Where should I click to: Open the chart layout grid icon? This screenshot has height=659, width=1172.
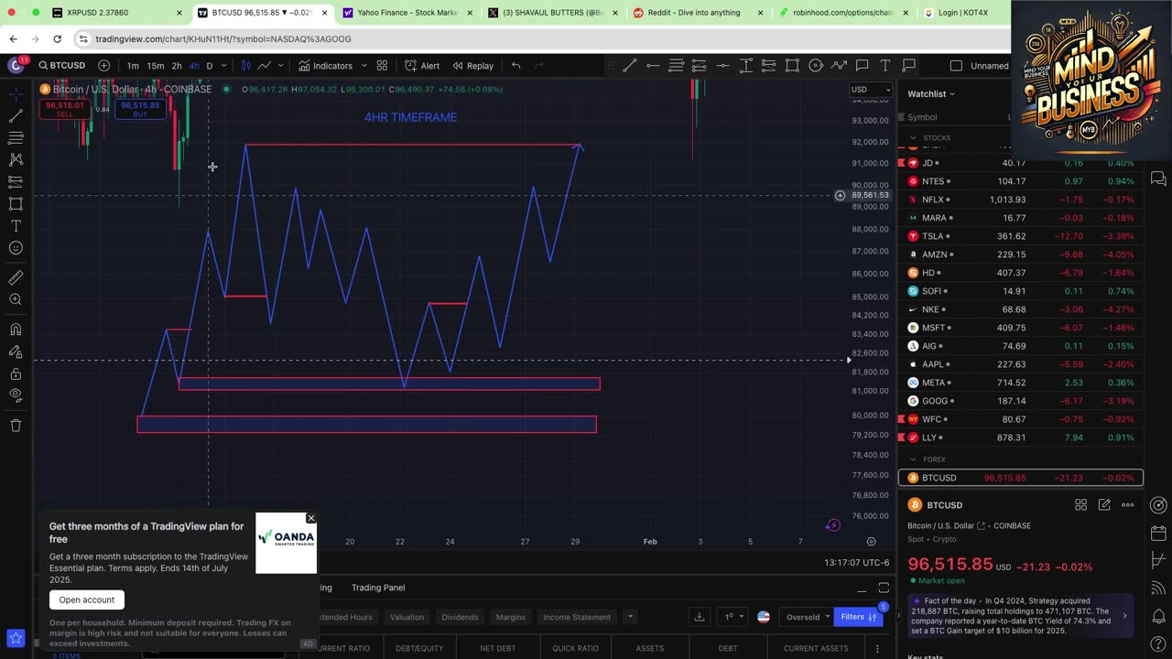coord(382,66)
